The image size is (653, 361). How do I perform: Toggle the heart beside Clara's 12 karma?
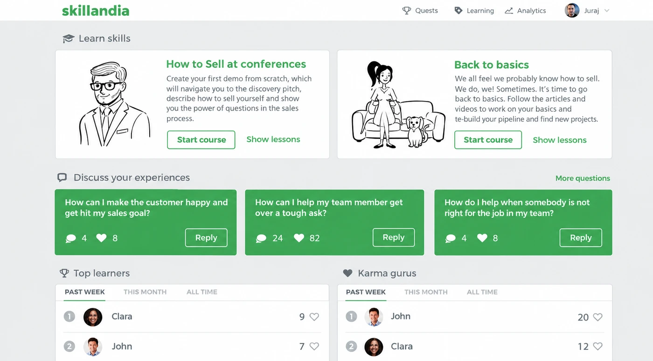(x=597, y=346)
